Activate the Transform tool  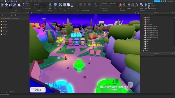(x=19, y=5)
